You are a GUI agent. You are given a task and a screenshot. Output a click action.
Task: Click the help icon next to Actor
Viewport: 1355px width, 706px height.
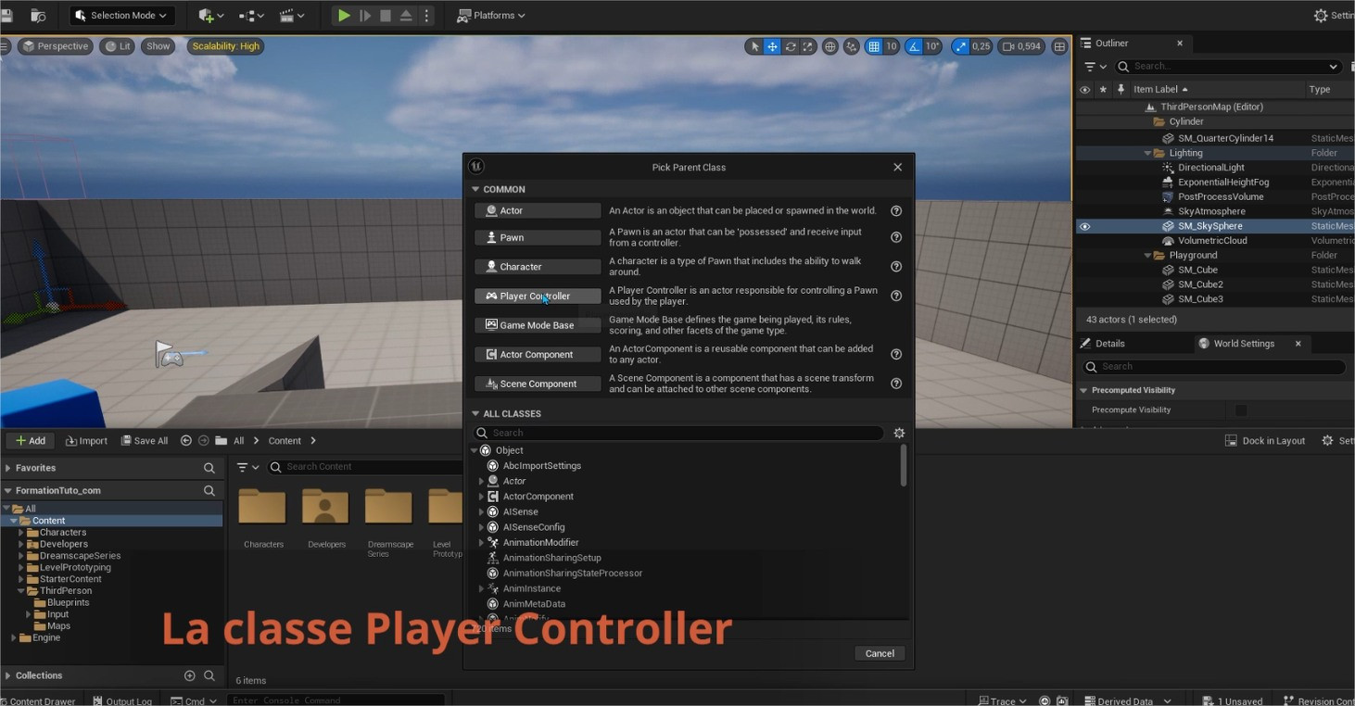coord(896,211)
